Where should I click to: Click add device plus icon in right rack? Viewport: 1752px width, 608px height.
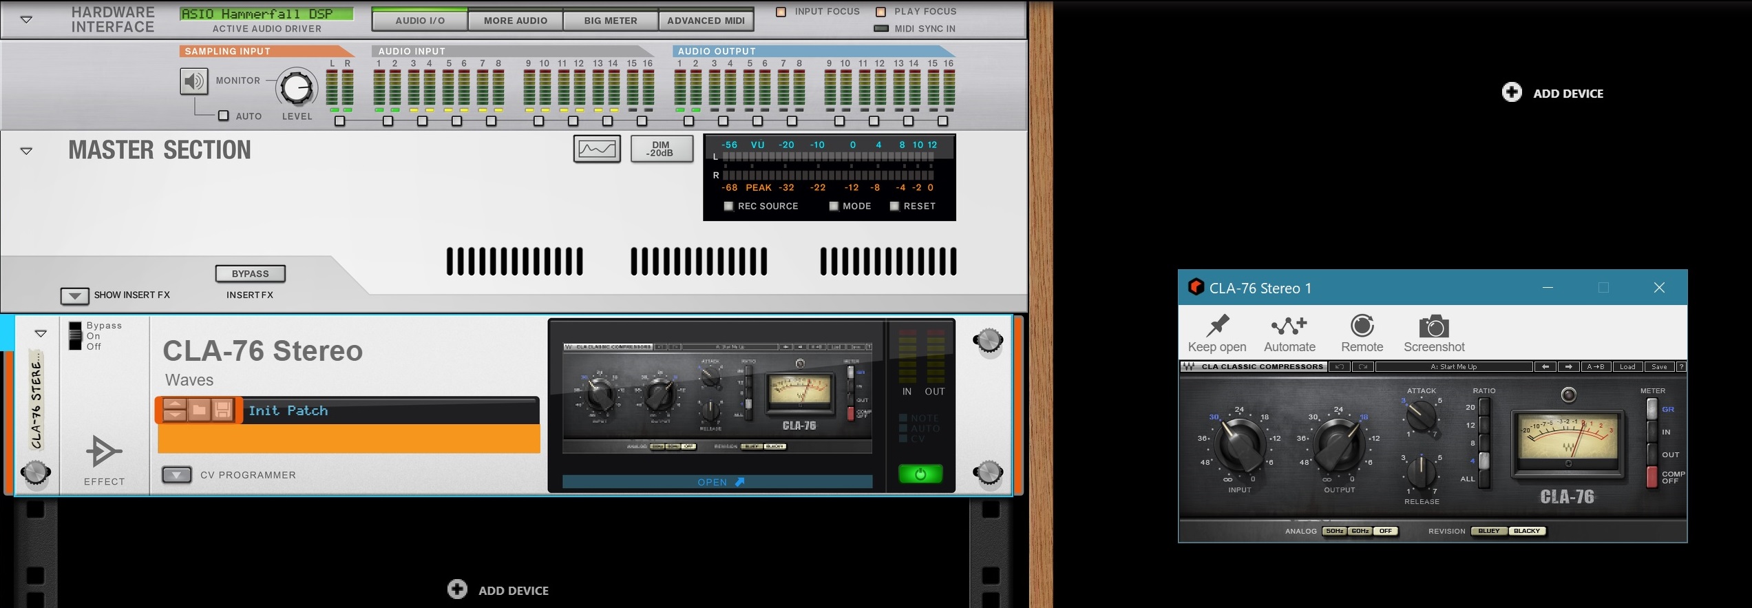click(x=1512, y=92)
